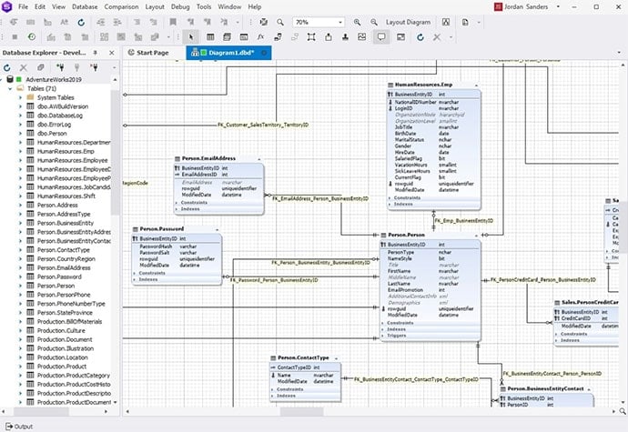Open the Layout menu
628x432 pixels.
click(155, 6)
